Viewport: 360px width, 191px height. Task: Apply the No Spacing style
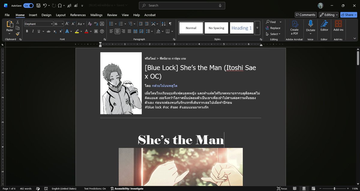[x=216, y=28]
